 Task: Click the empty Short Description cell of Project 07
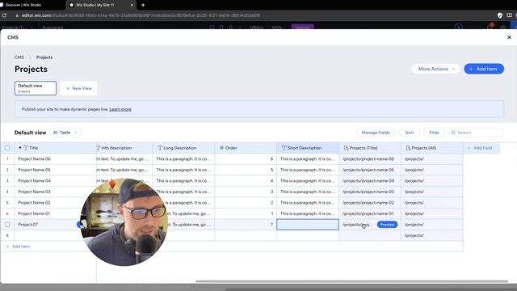click(308, 225)
